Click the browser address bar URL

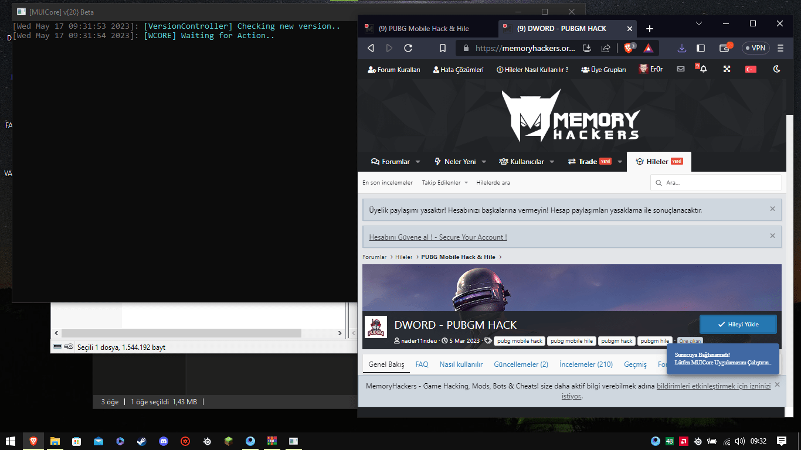coord(525,48)
